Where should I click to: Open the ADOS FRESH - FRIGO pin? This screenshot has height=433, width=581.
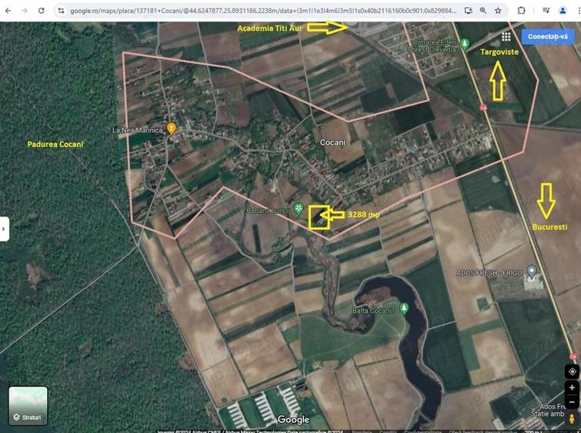point(532,271)
